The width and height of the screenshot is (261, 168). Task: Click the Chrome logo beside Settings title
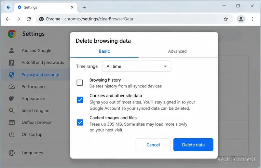12,34
